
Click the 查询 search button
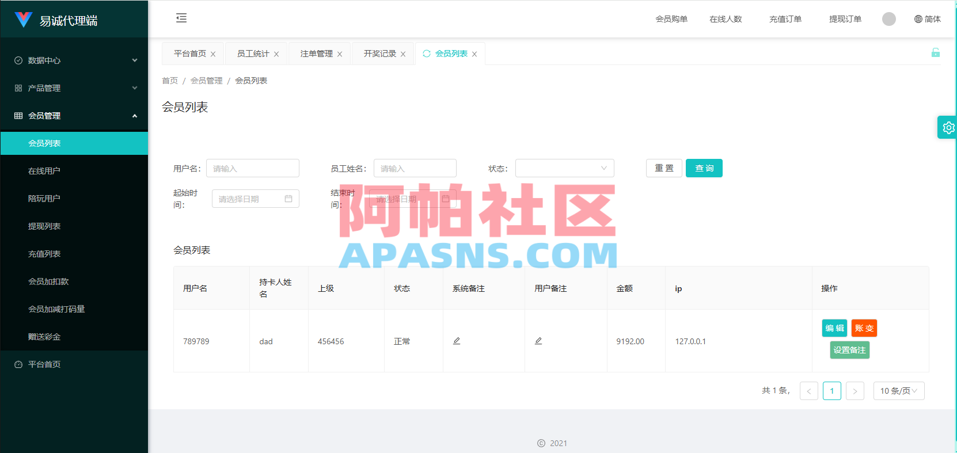coord(704,168)
